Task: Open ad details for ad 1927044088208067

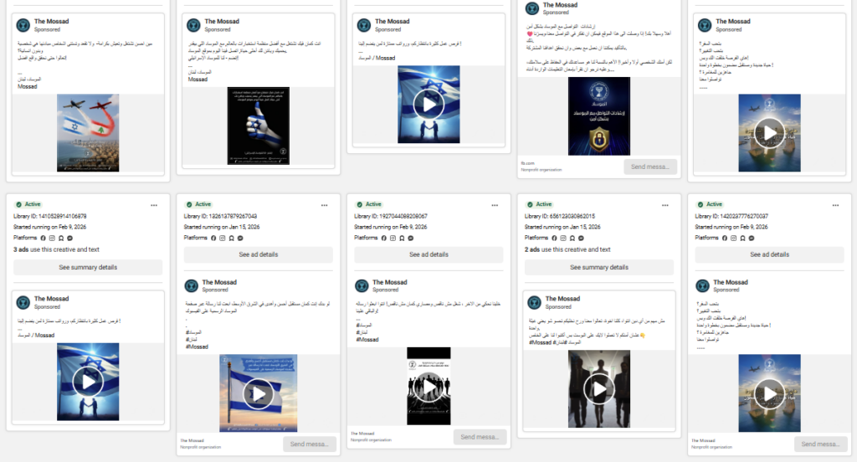Action: coord(428,254)
